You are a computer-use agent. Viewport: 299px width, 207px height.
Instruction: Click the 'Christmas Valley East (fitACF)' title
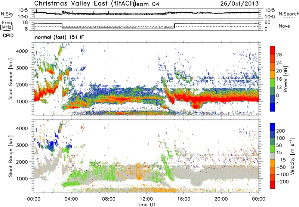coord(85,4)
